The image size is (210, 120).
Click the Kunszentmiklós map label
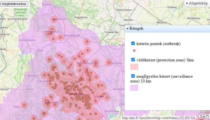point(17,19)
